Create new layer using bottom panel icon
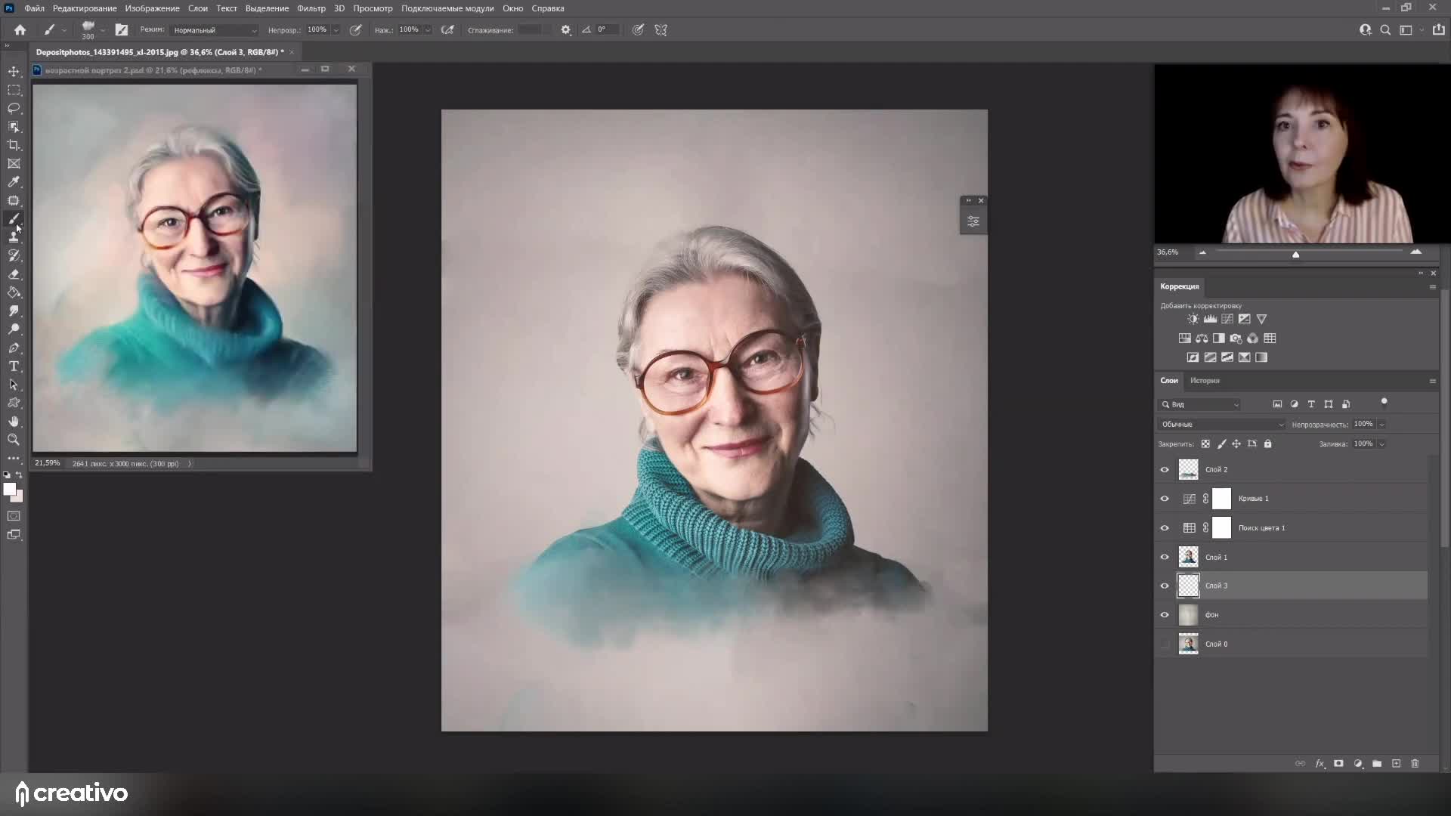Image resolution: width=1451 pixels, height=816 pixels. pyautogui.click(x=1396, y=764)
